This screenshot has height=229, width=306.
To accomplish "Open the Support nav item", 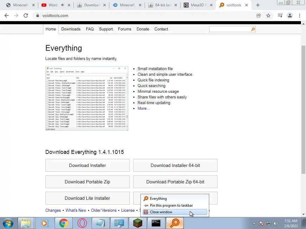I will (x=106, y=29).
